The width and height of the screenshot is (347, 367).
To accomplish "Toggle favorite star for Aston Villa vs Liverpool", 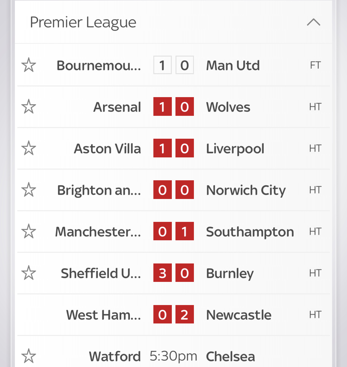I will pos(28,148).
